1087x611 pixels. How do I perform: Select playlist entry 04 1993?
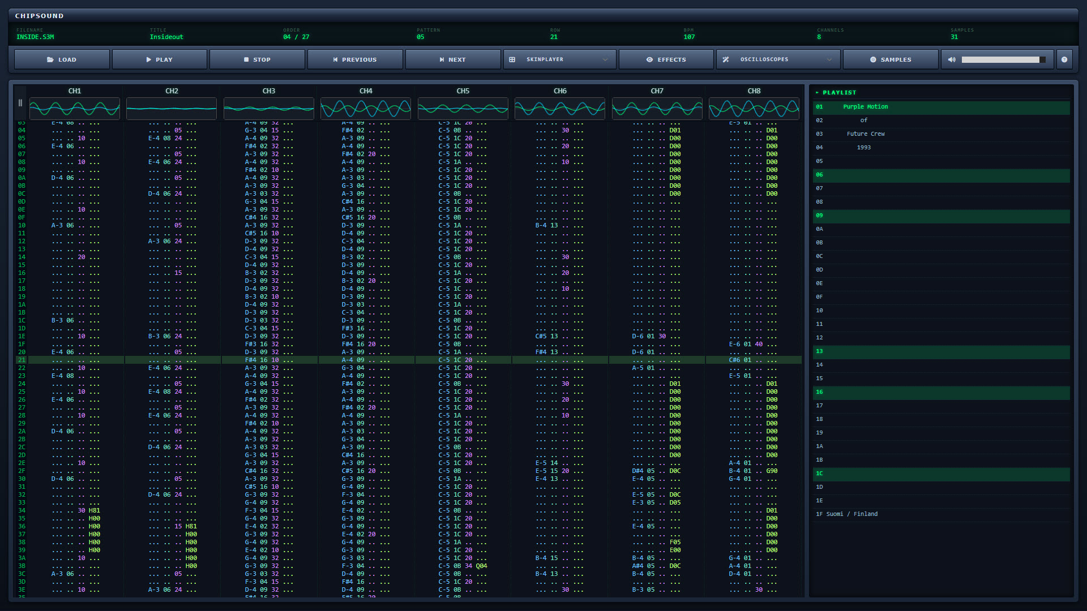coord(942,148)
